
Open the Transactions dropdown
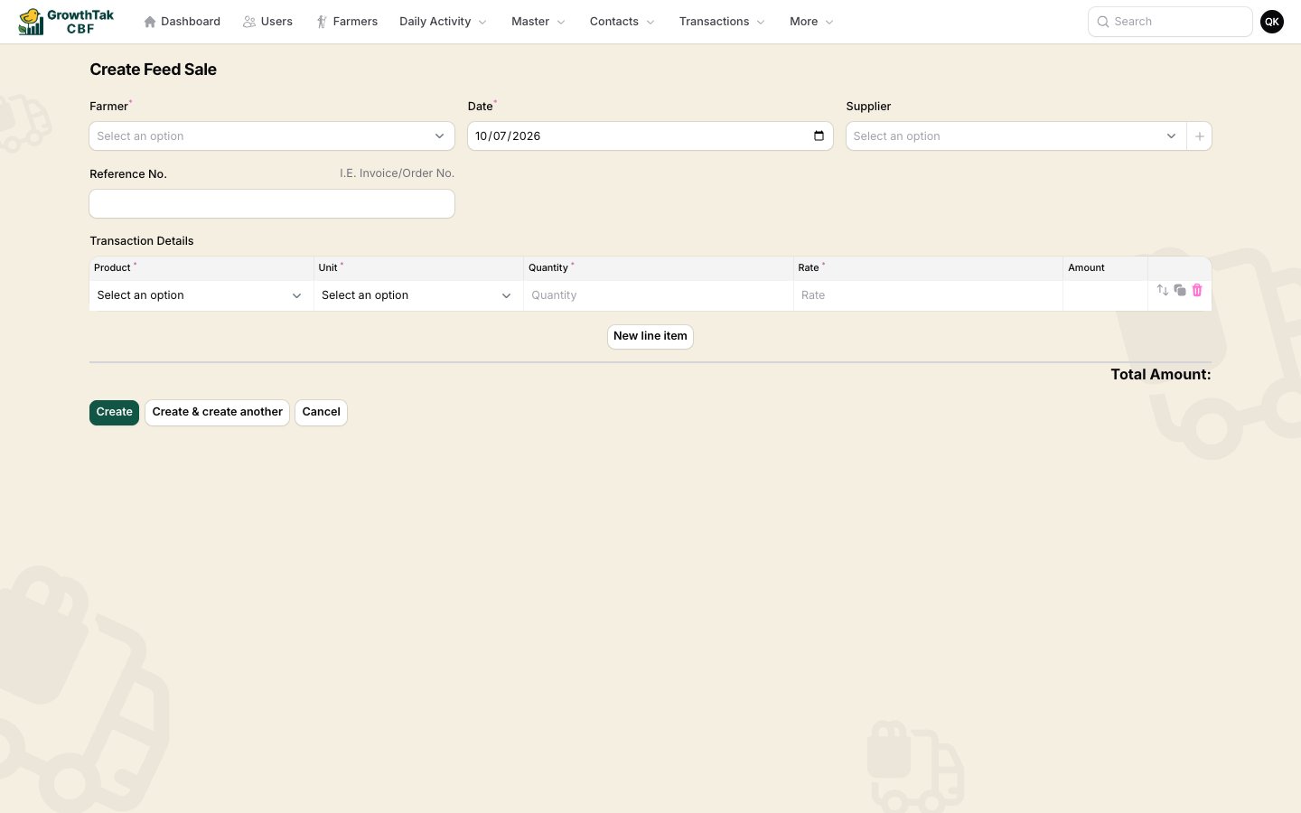coord(722,22)
